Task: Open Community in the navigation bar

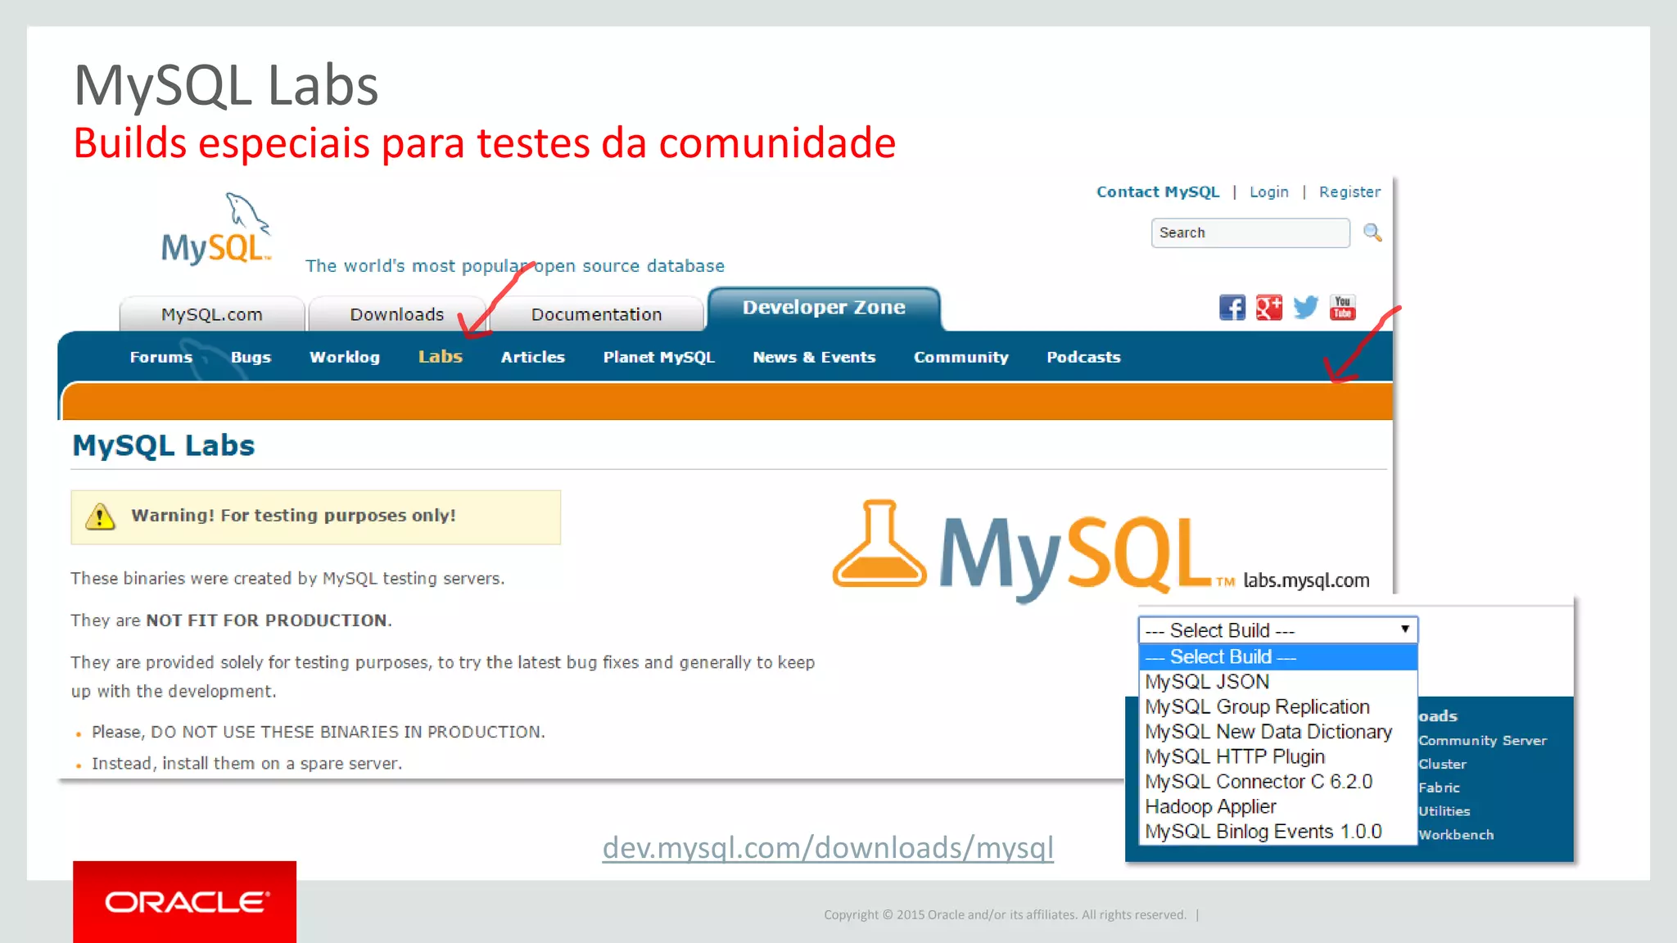Action: point(961,358)
